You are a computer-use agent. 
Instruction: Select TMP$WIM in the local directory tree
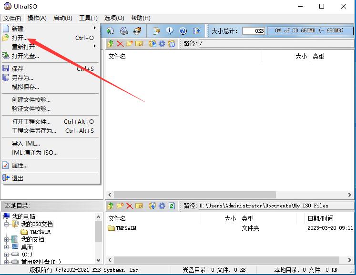pos(41,232)
